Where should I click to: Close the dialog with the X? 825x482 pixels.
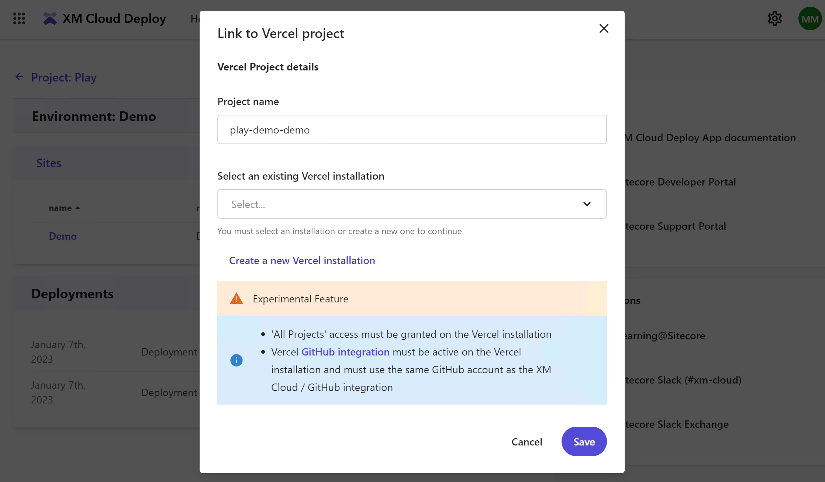(604, 28)
